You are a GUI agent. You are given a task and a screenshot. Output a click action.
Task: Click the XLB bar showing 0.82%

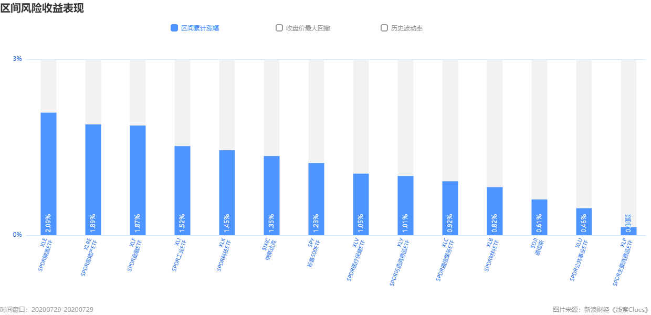[x=495, y=211]
